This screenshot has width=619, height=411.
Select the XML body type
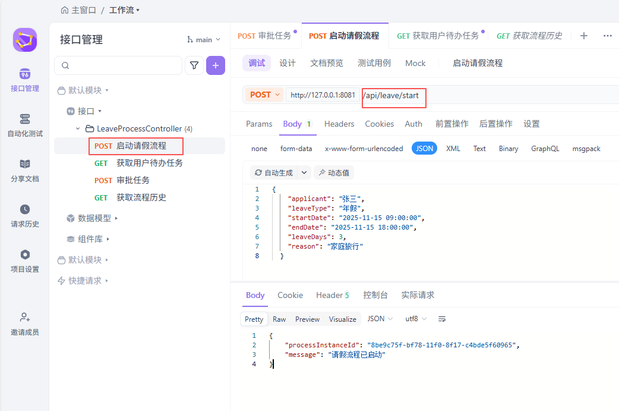pos(453,149)
